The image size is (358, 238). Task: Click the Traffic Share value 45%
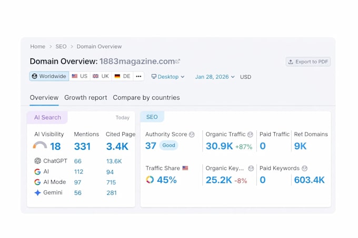pos(167,180)
